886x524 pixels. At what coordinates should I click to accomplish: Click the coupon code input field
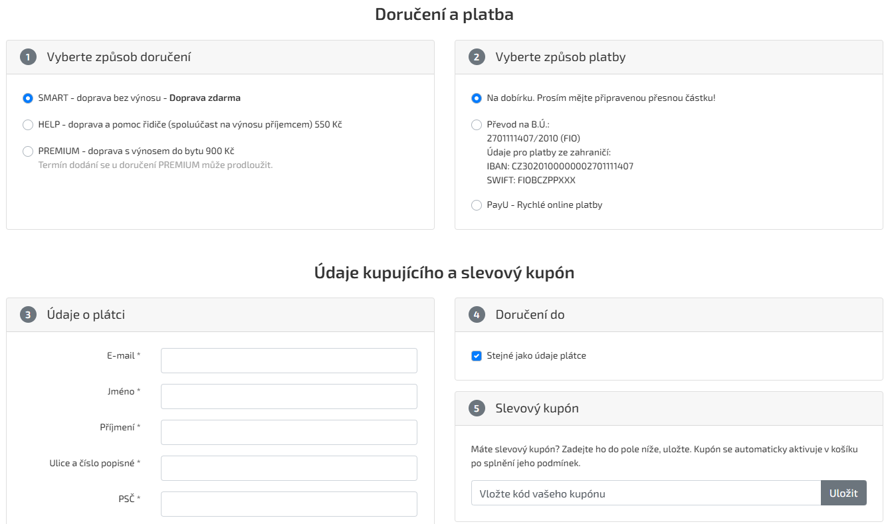pyautogui.click(x=645, y=493)
